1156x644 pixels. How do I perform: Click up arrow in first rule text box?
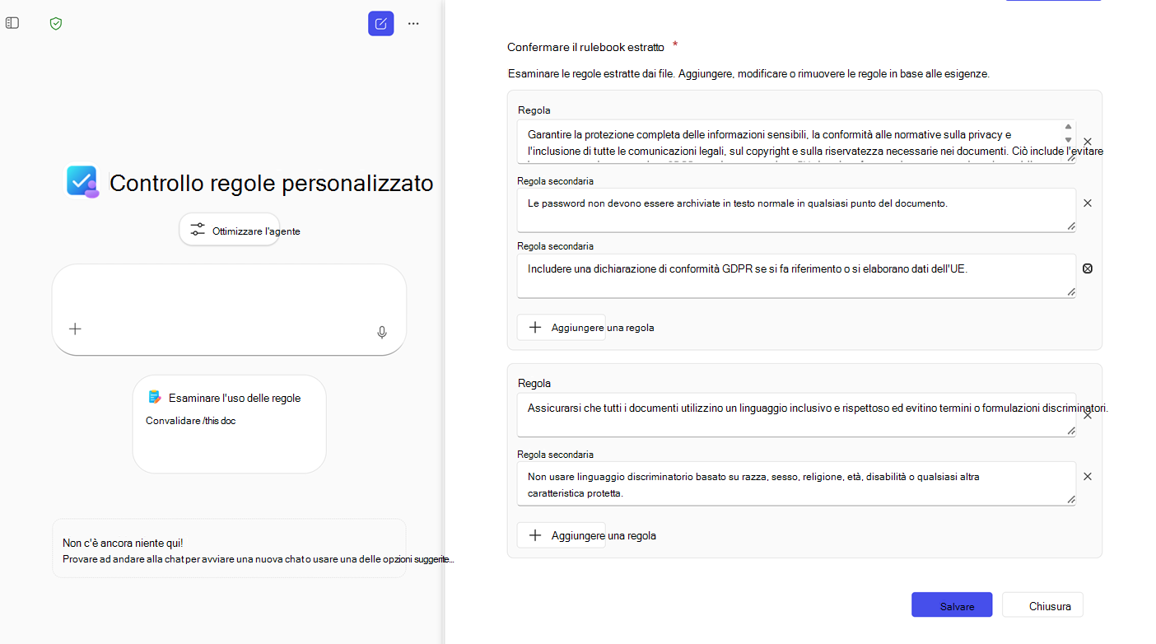pos(1069,127)
